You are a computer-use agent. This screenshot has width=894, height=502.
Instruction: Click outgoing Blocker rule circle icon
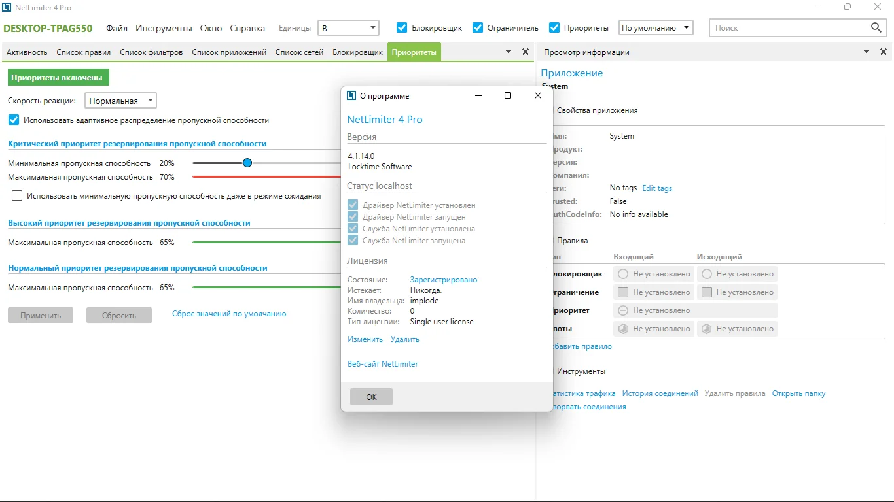click(706, 274)
